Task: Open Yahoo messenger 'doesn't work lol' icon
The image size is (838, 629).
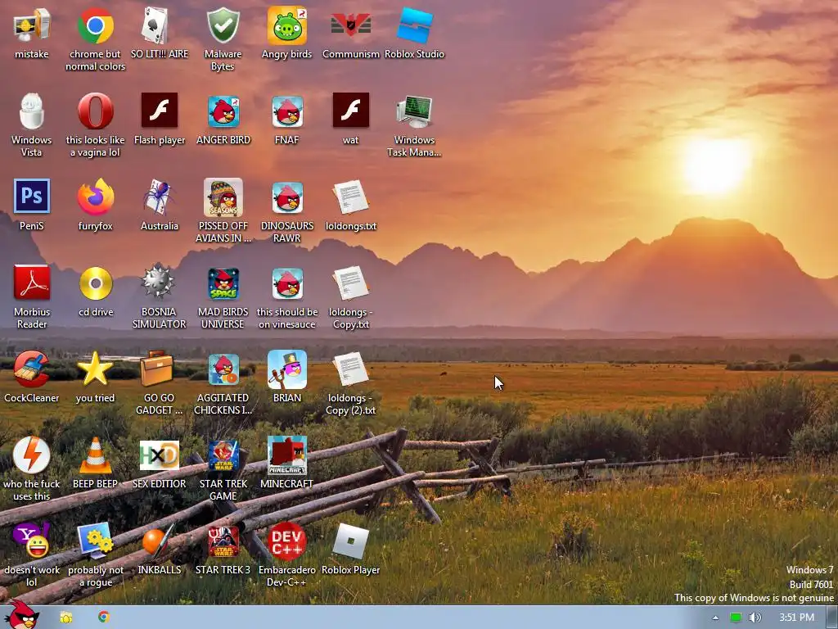Action: (32, 541)
